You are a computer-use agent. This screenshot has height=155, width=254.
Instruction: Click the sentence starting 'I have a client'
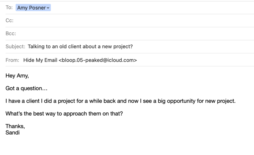click(x=121, y=101)
